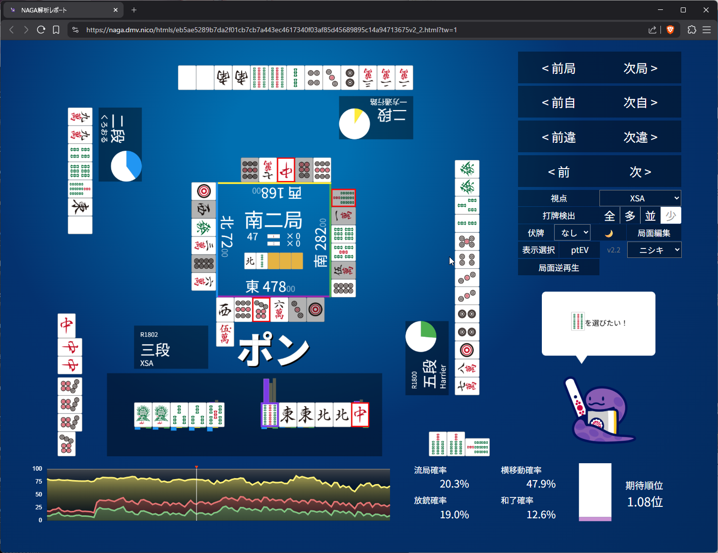Toggle dark mode with the moon icon

(609, 233)
